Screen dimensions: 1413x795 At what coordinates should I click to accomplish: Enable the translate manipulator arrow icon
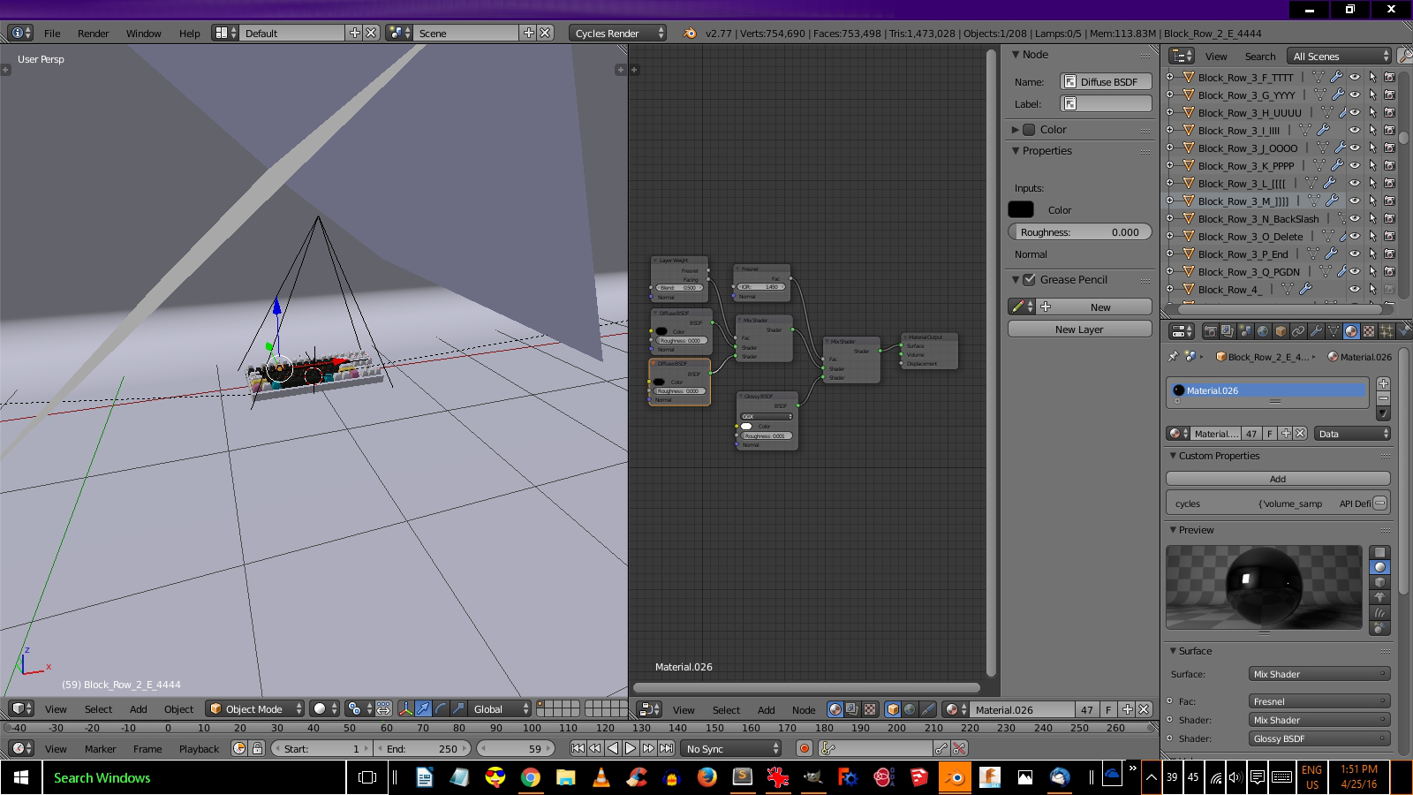[424, 708]
